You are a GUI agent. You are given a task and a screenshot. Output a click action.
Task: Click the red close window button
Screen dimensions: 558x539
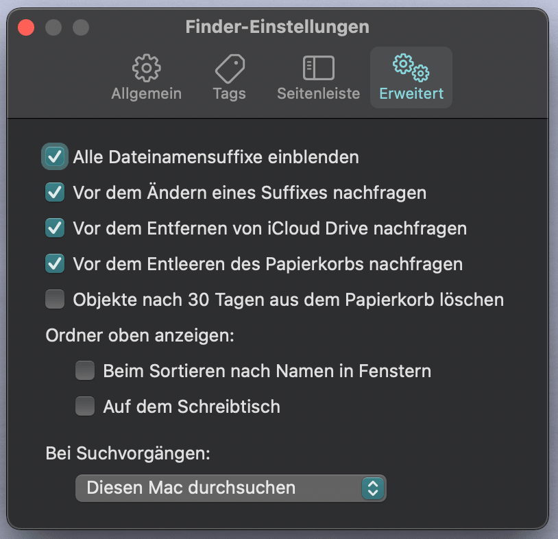(x=26, y=27)
